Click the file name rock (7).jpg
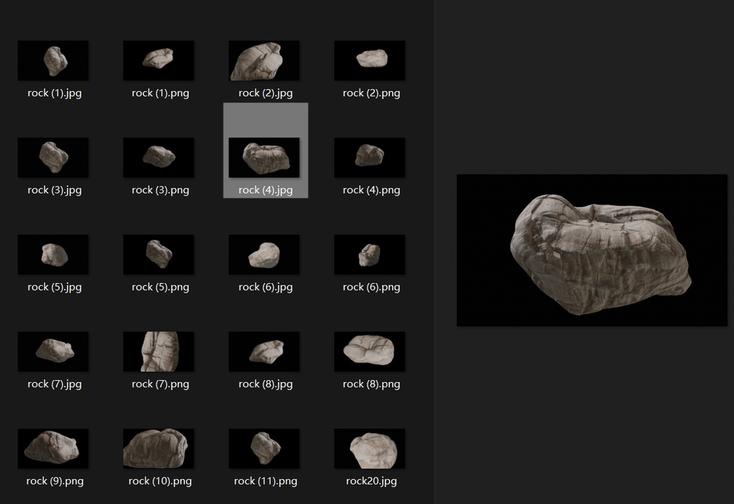This screenshot has height=504, width=734. tap(54, 384)
